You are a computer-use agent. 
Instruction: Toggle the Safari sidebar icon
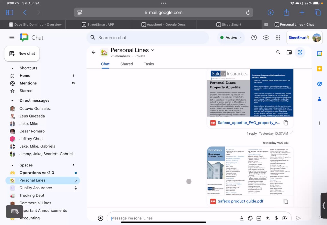pyautogui.click(x=9, y=12)
